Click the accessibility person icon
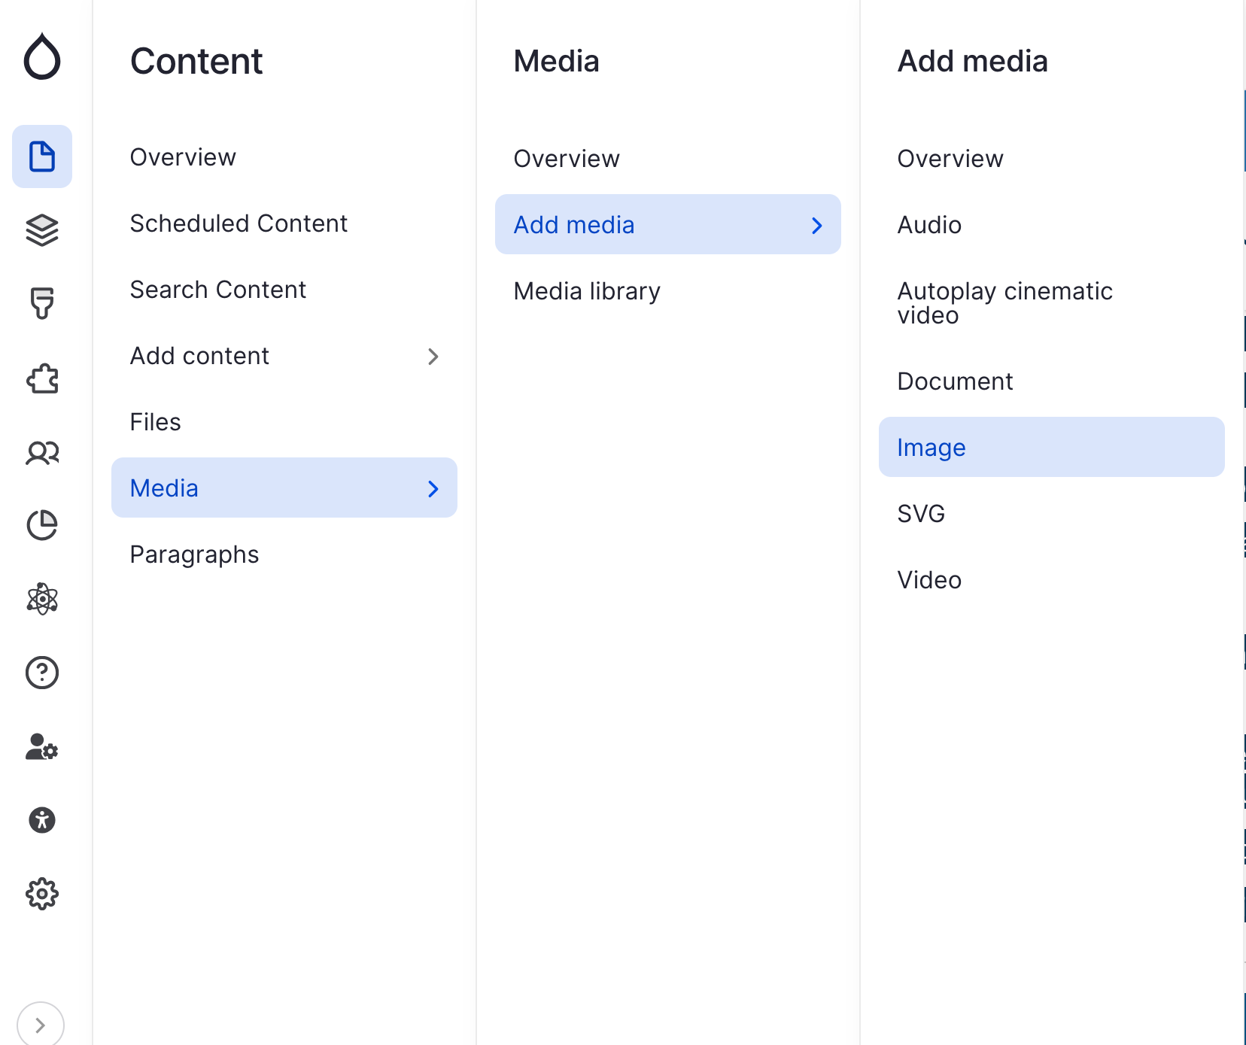The image size is (1246, 1045). (42, 820)
